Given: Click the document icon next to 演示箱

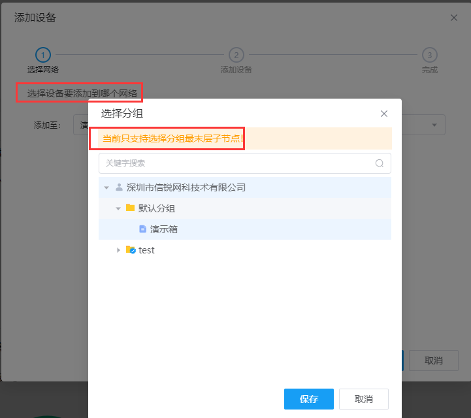Looking at the screenshot, I should click(x=142, y=229).
